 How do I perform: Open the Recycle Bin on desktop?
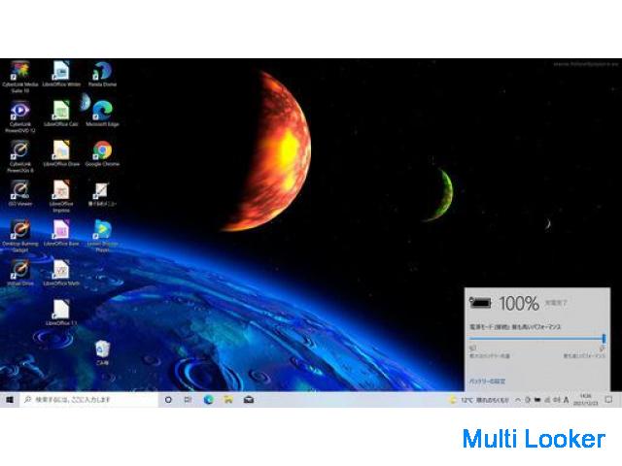tap(101, 349)
